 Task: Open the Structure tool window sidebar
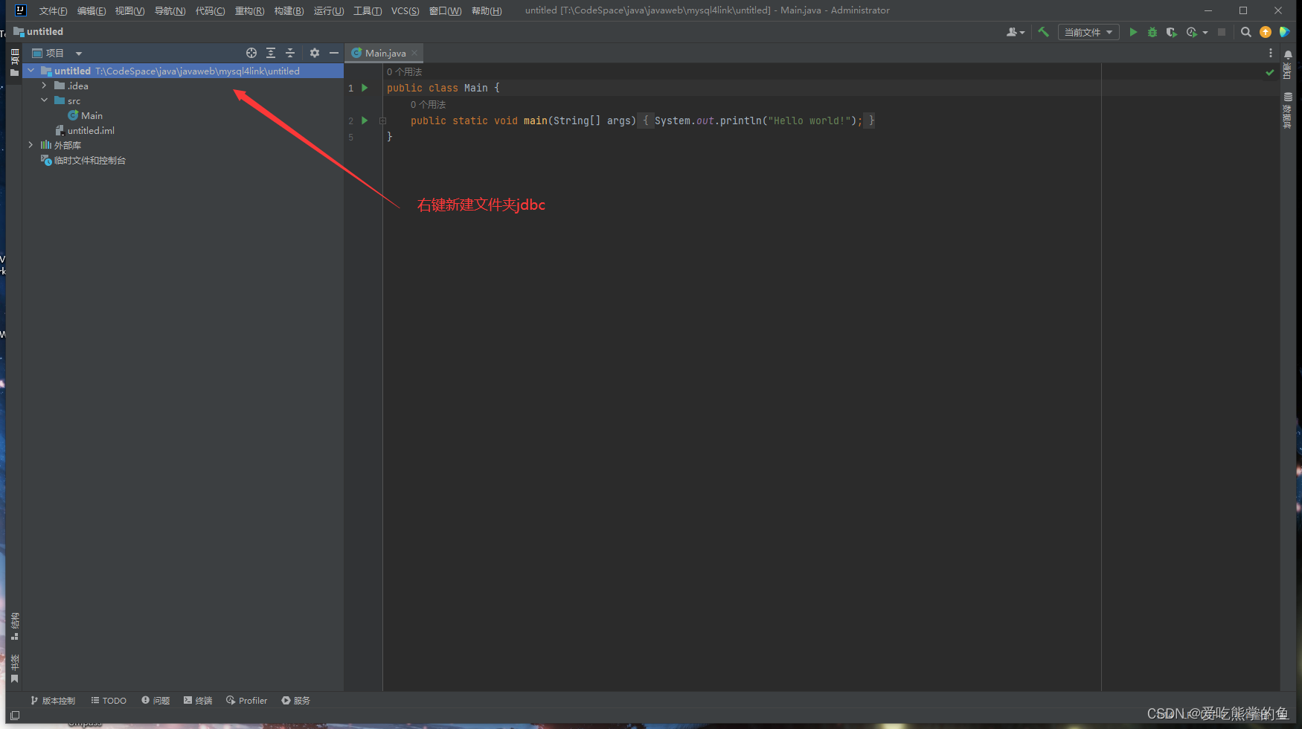[x=14, y=626]
